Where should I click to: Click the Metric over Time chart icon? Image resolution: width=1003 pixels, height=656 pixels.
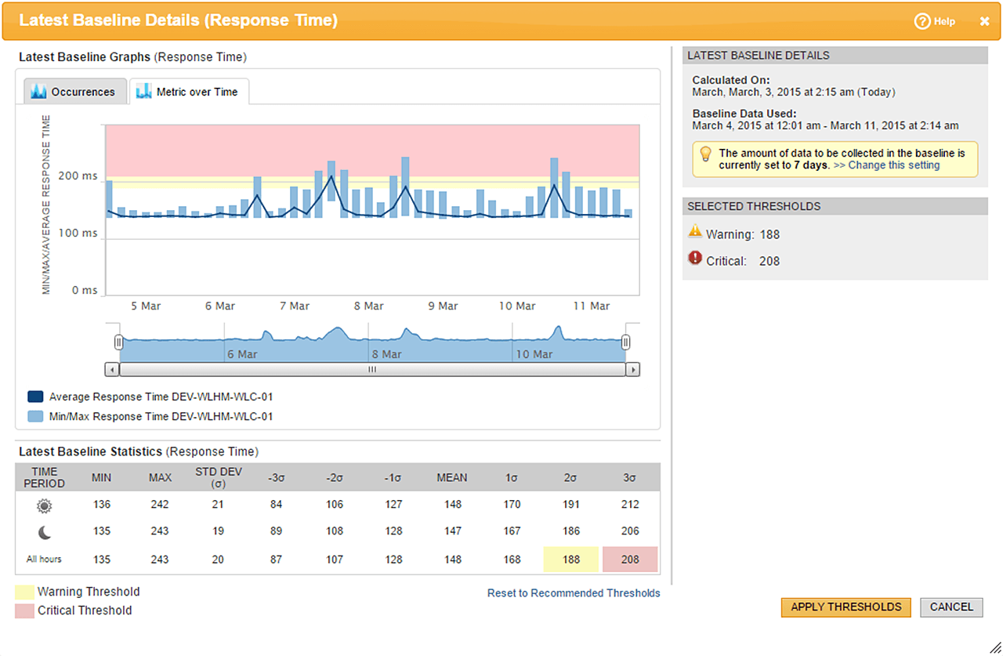[x=143, y=92]
